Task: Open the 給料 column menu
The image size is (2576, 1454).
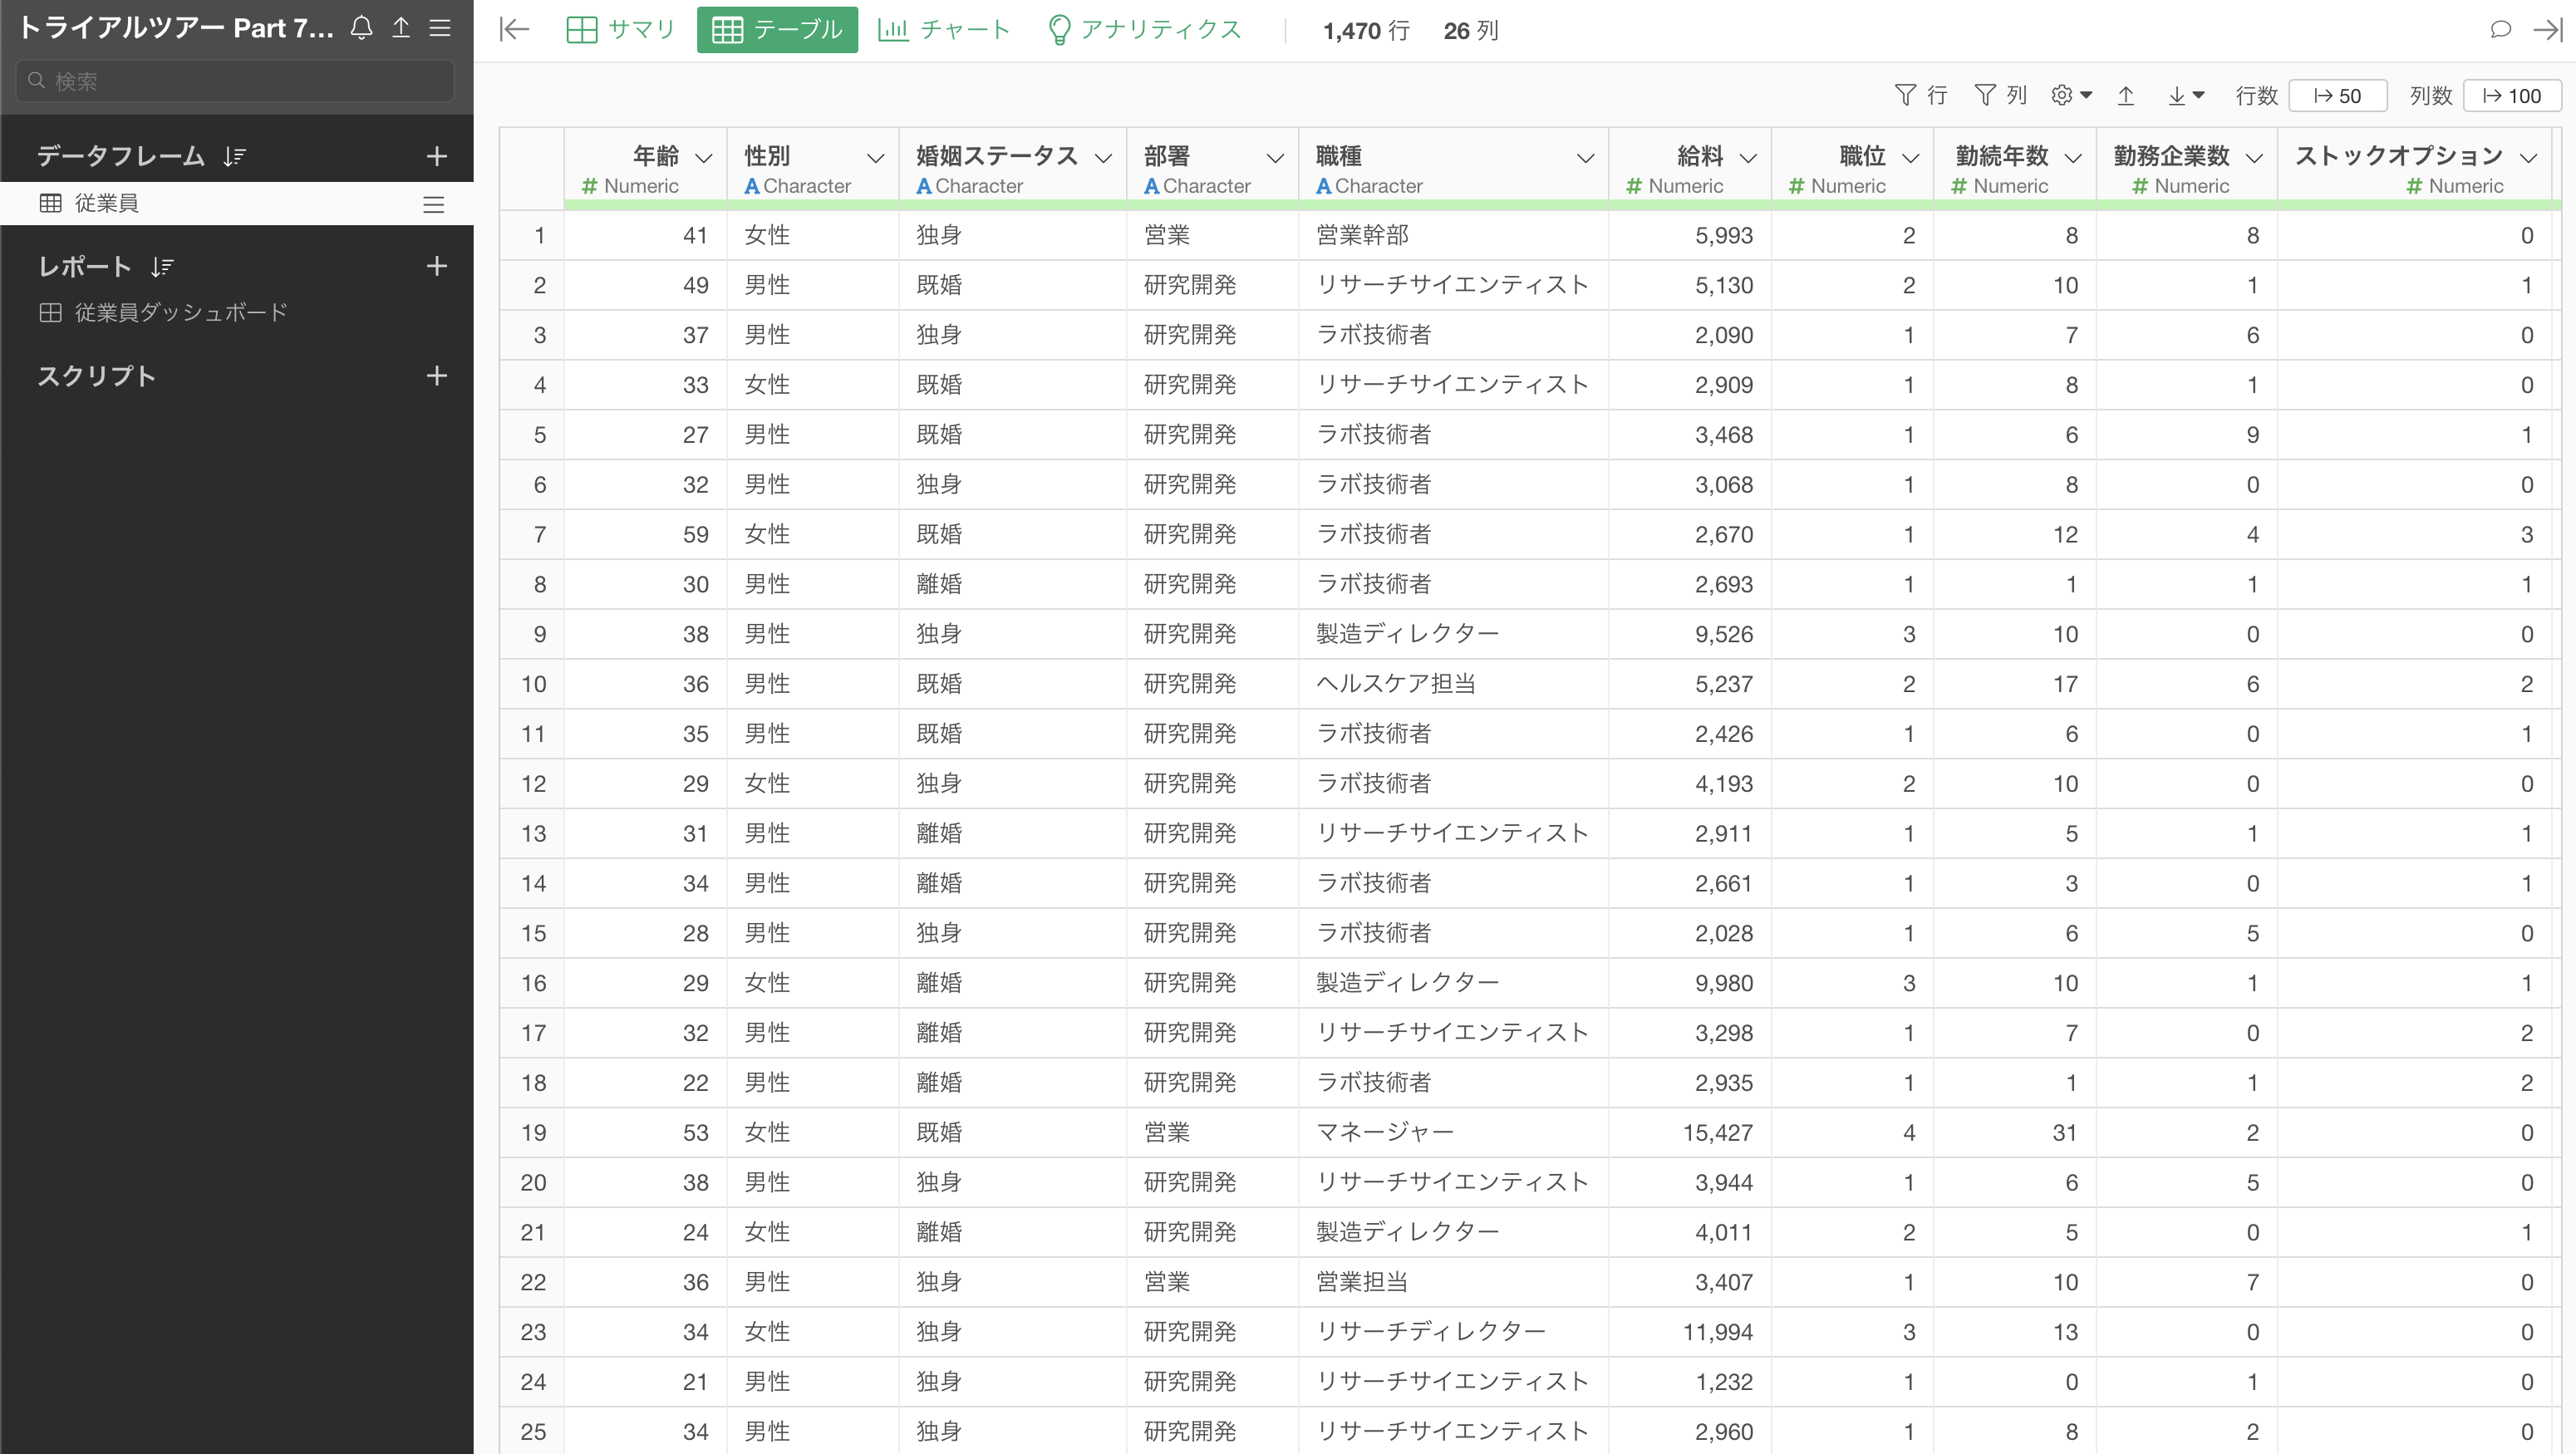Action: tap(1749, 158)
